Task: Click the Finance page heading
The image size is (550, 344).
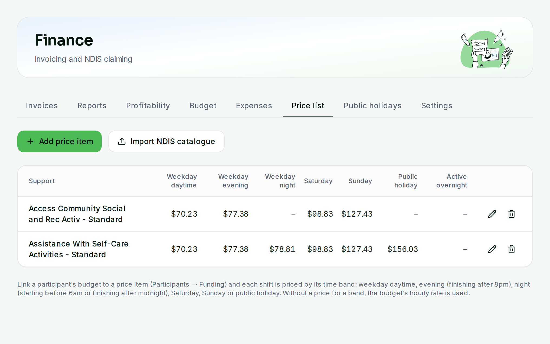Action: point(64,40)
